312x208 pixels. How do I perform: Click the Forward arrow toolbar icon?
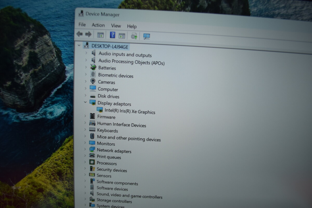[x=88, y=34]
